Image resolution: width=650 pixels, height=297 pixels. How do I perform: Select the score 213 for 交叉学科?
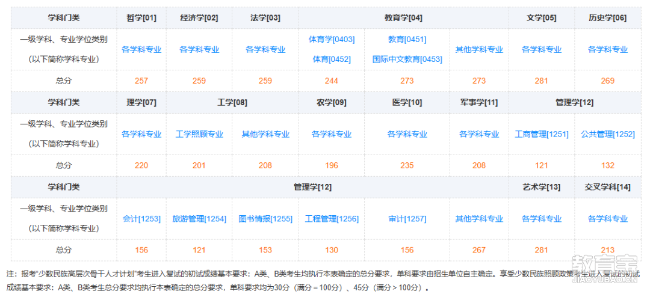click(x=608, y=250)
